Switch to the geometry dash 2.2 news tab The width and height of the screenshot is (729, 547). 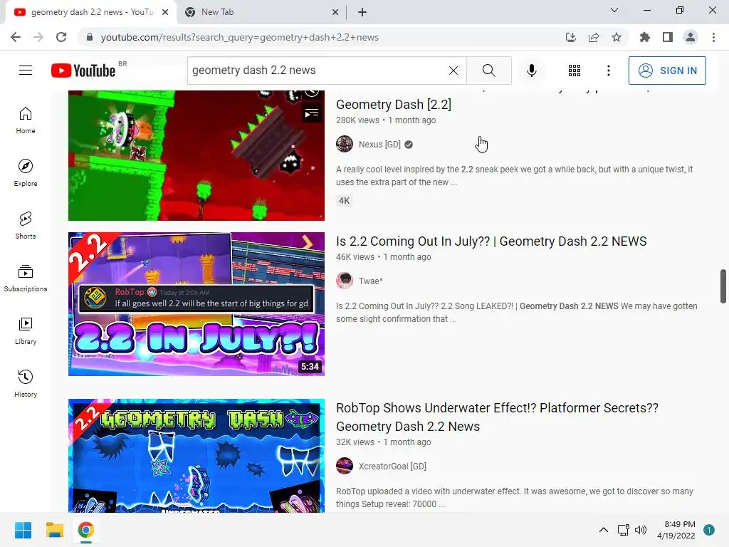(x=90, y=12)
